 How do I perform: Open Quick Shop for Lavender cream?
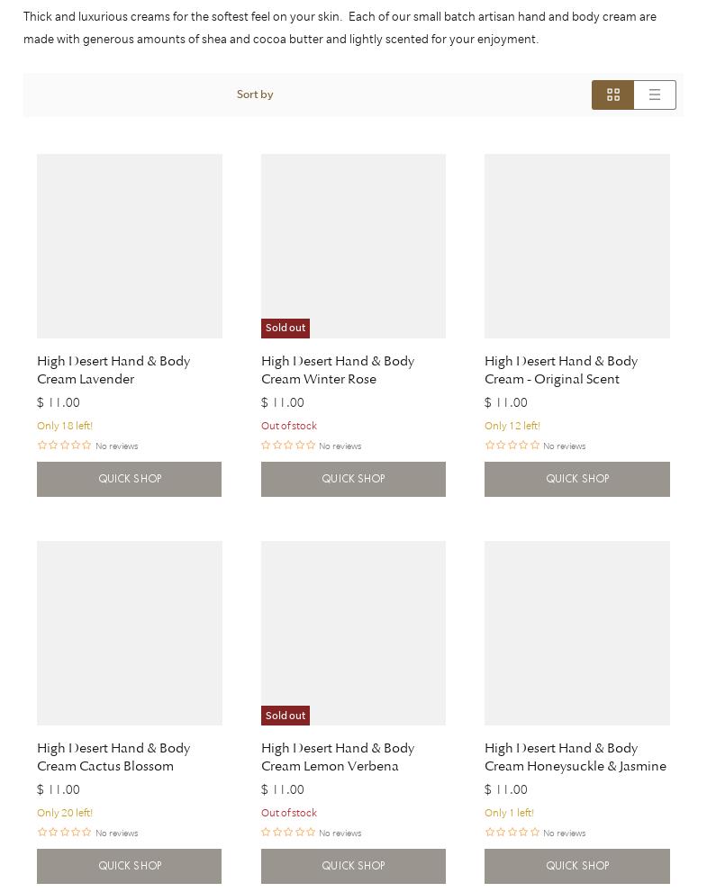[x=129, y=479]
